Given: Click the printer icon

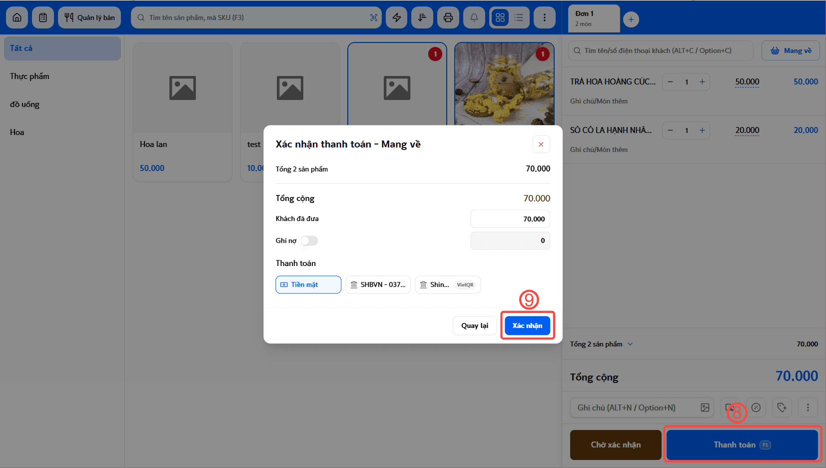Looking at the screenshot, I should click(x=448, y=17).
